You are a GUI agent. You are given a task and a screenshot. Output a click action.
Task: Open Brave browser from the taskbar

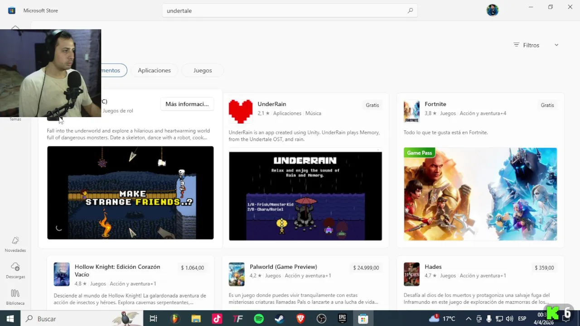(300, 319)
